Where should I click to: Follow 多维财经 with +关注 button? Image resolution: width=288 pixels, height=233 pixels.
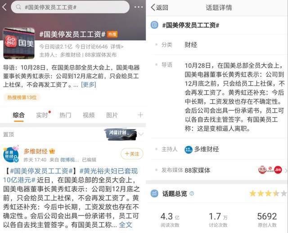(132, 154)
